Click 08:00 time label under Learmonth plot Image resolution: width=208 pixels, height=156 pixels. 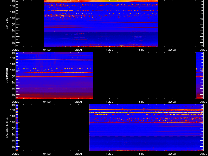pos(78,102)
